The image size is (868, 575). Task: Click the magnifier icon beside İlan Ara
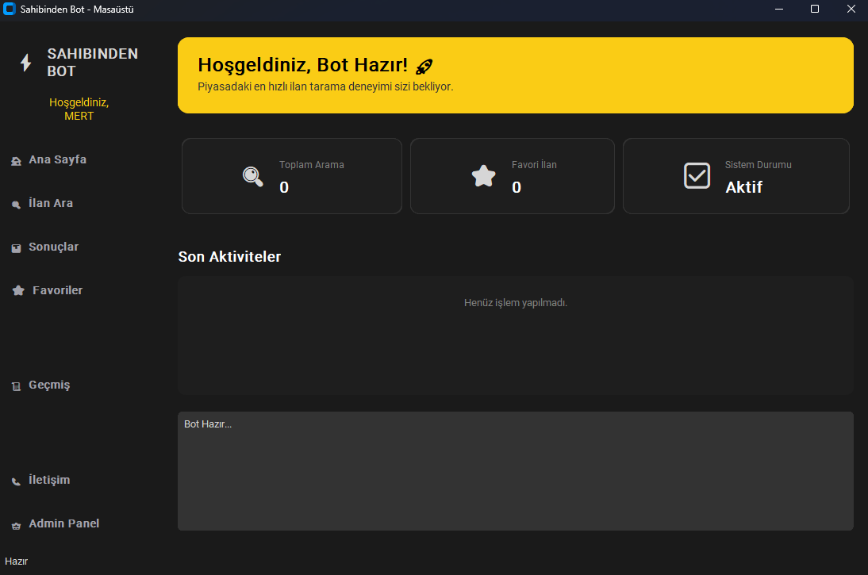point(16,205)
